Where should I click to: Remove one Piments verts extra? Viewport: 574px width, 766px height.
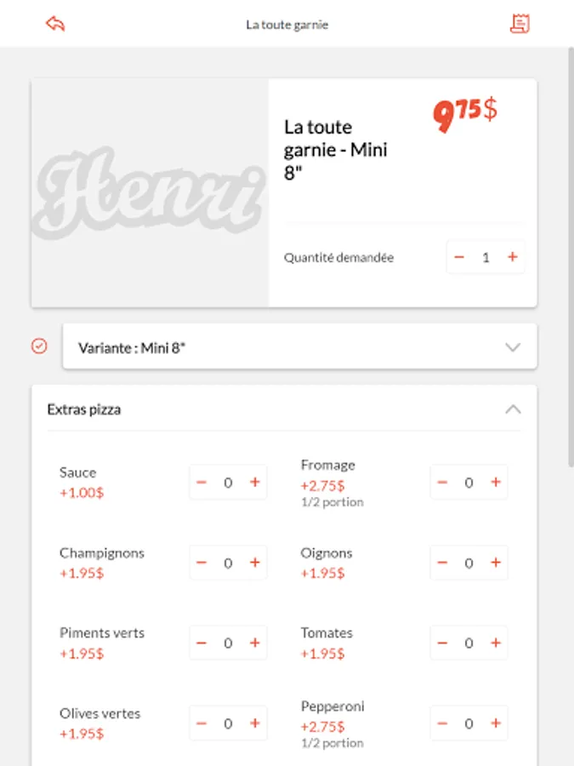202,643
